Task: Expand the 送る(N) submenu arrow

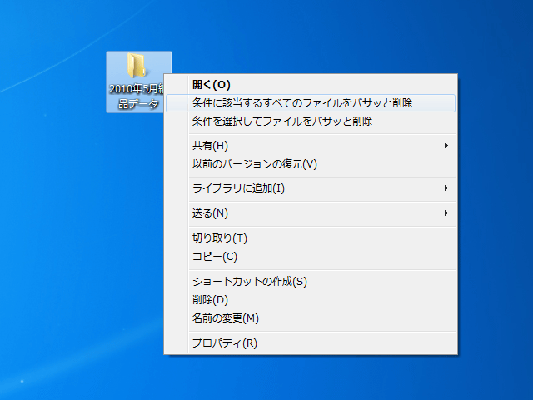Action: click(x=446, y=213)
